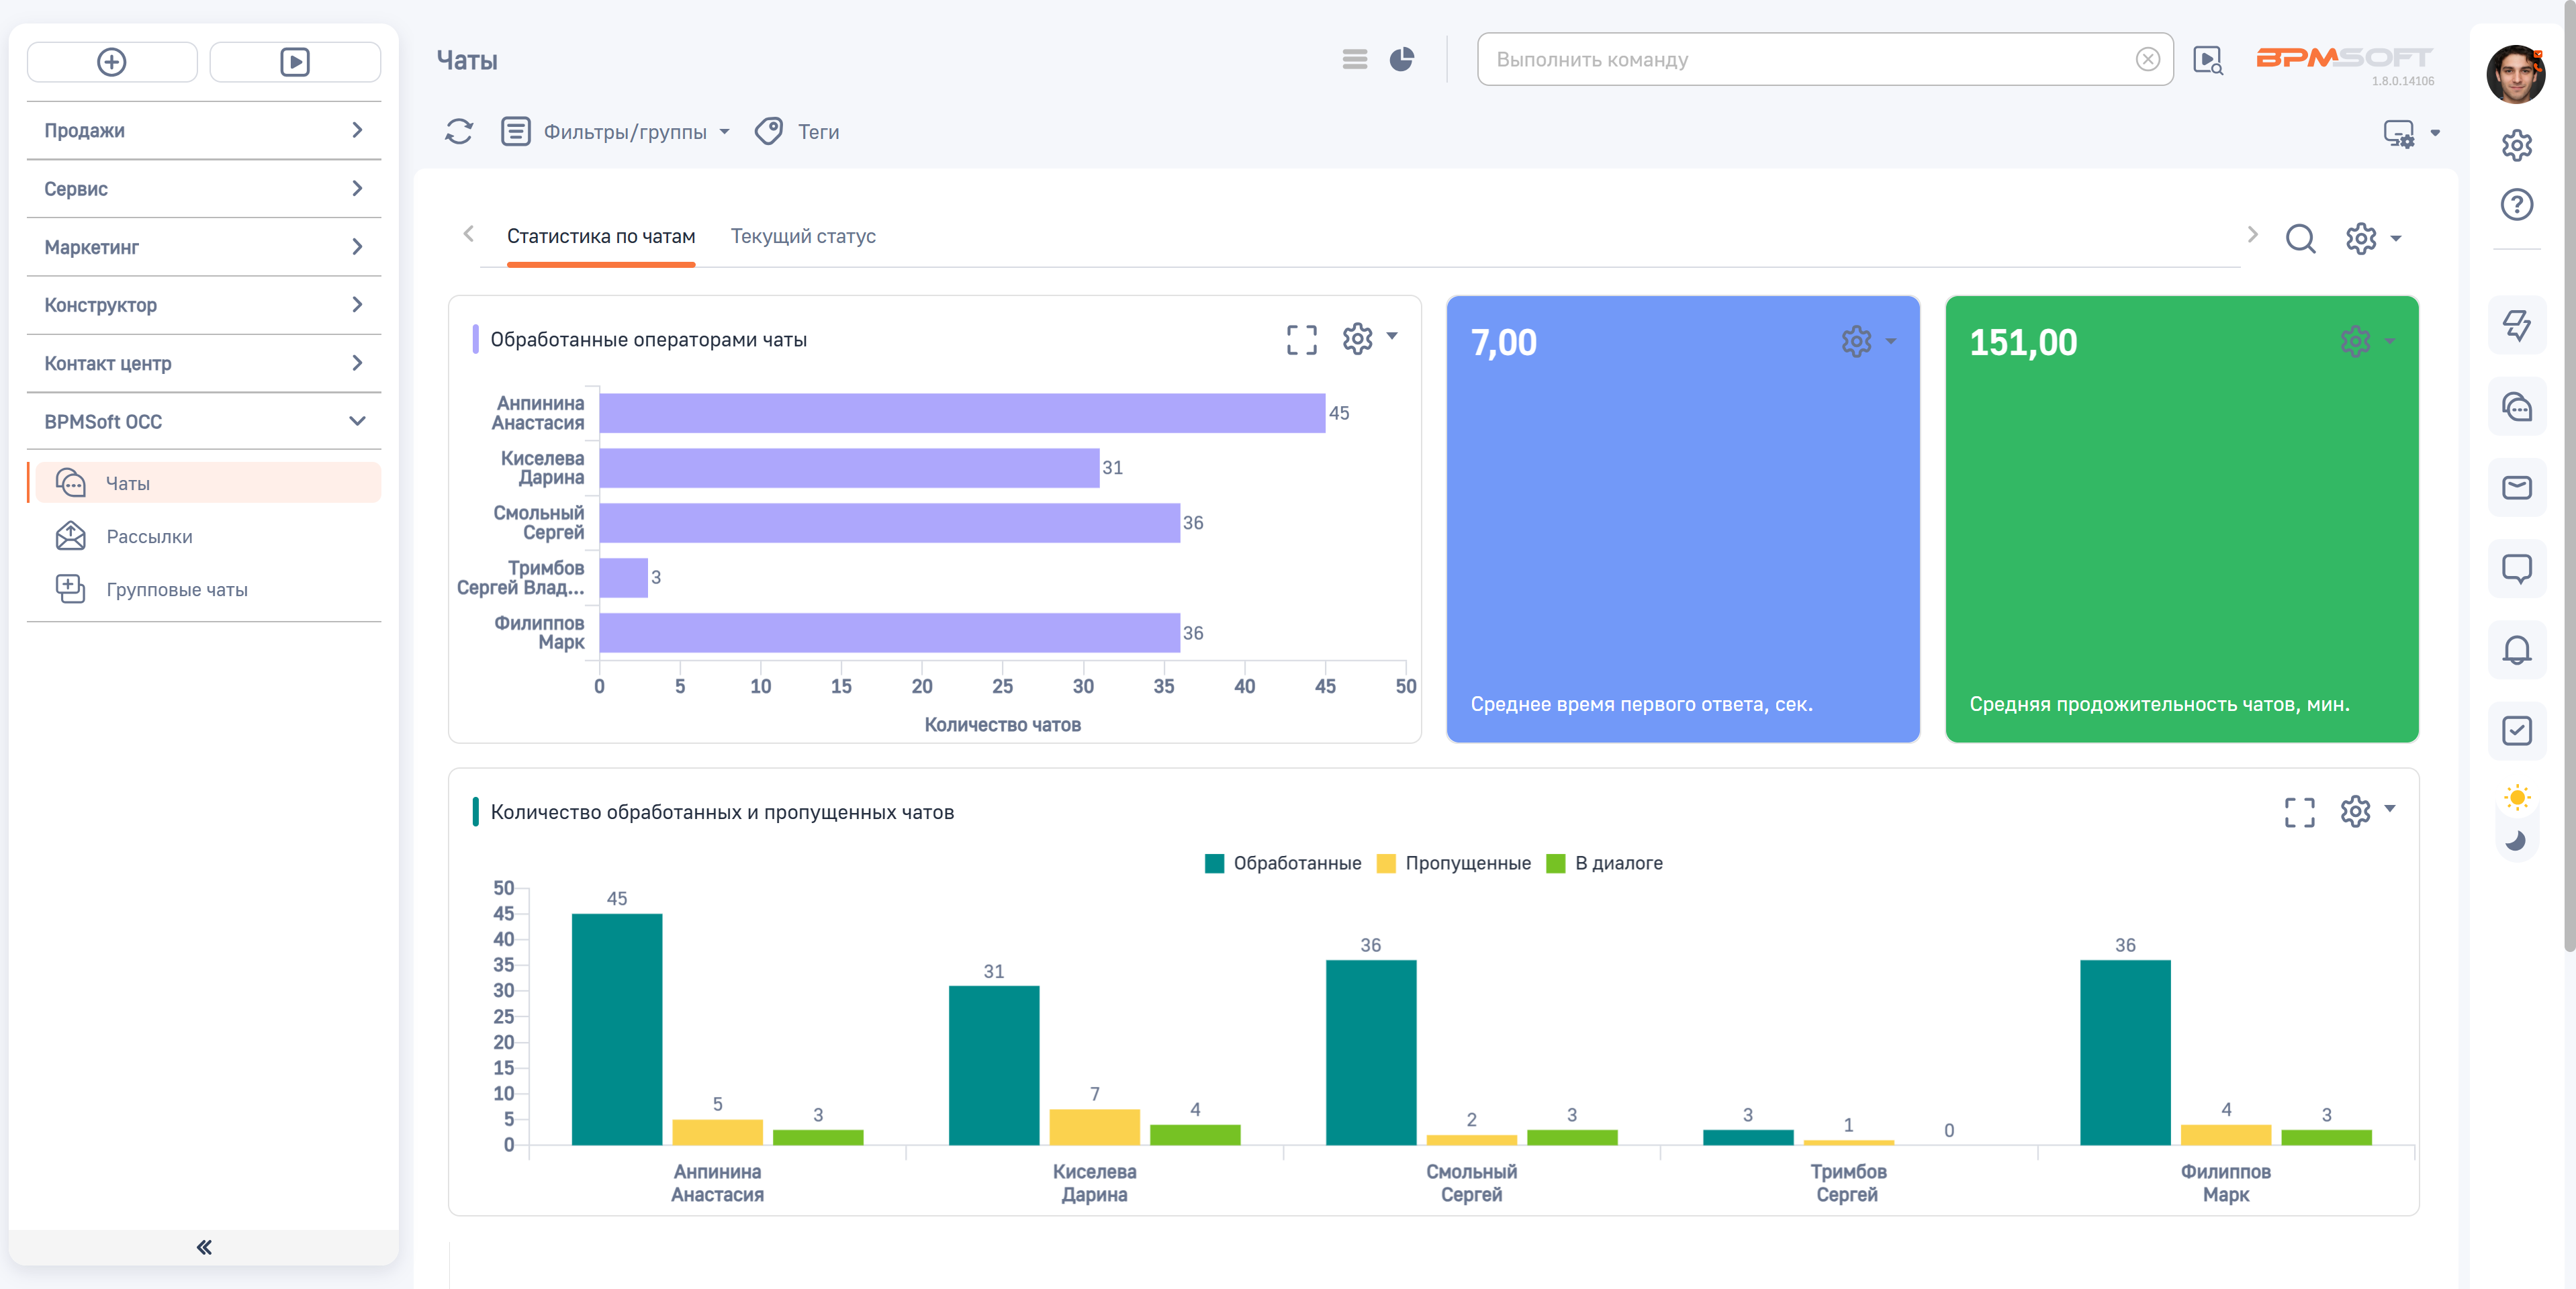Viewport: 2576px width, 1289px height.
Task: Expand the Продажи section
Action: pyautogui.click(x=204, y=130)
